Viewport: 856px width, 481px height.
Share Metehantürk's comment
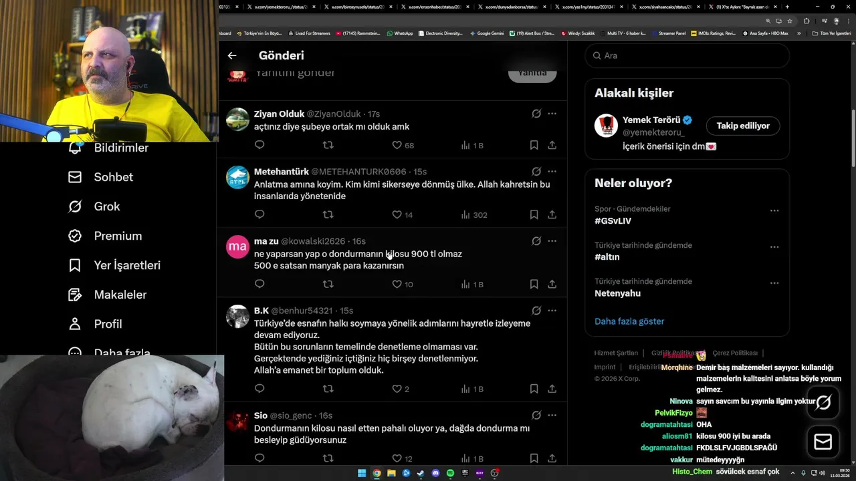(x=552, y=214)
